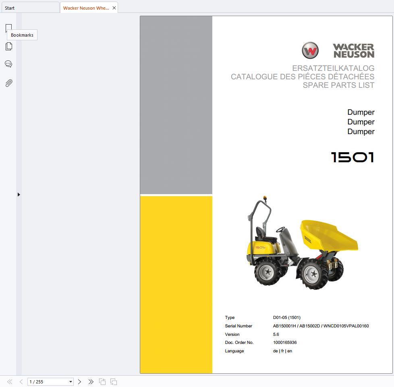394x387 pixels.
Task: Click 'CATALOGUE DES PIÈCES DÉTACHÉES' text
Action: 303,77
